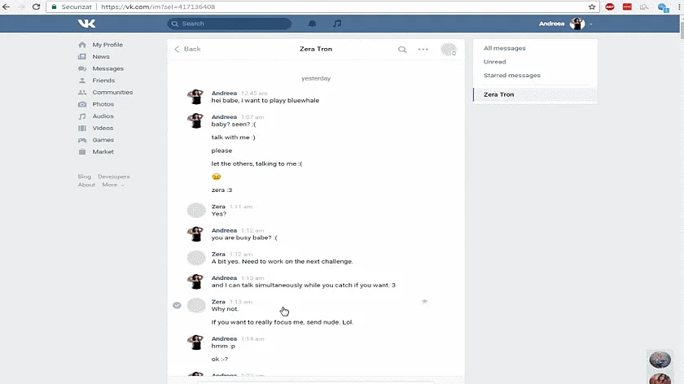Expand the More footer dropdown
Image resolution: width=684 pixels, height=384 pixels.
coord(112,185)
